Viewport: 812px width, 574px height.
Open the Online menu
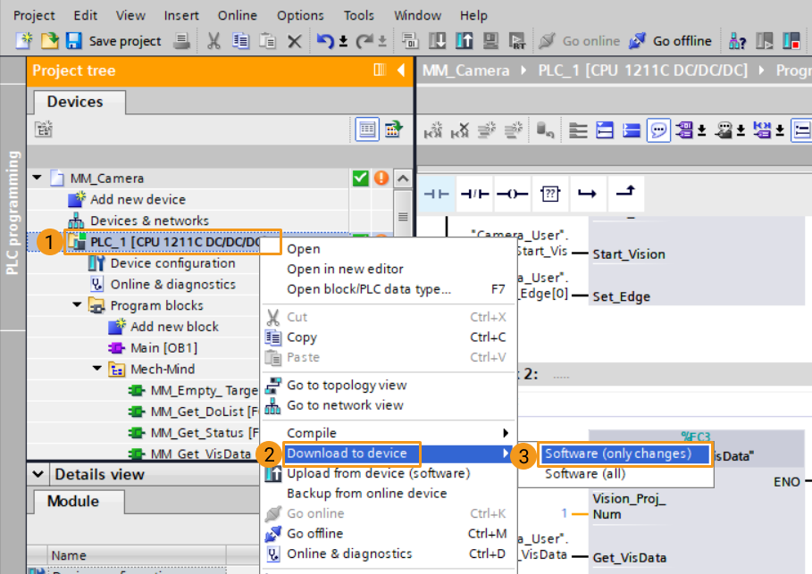point(237,15)
